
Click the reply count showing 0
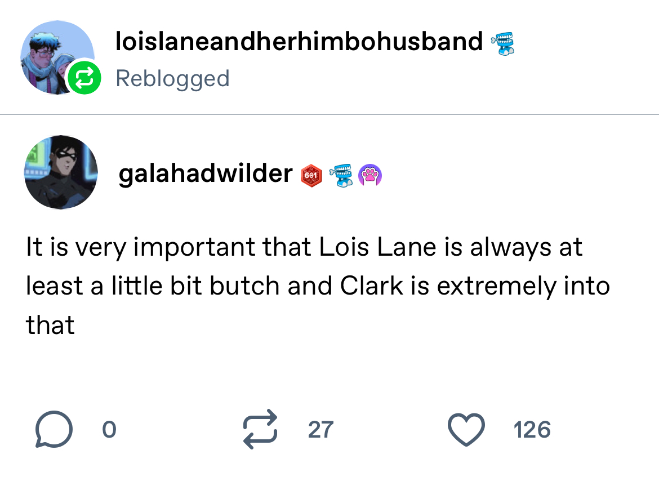coord(109,430)
